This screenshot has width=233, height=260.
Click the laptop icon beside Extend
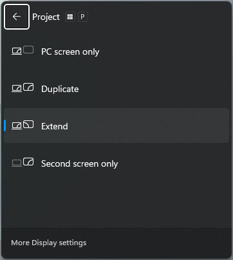[17, 125]
